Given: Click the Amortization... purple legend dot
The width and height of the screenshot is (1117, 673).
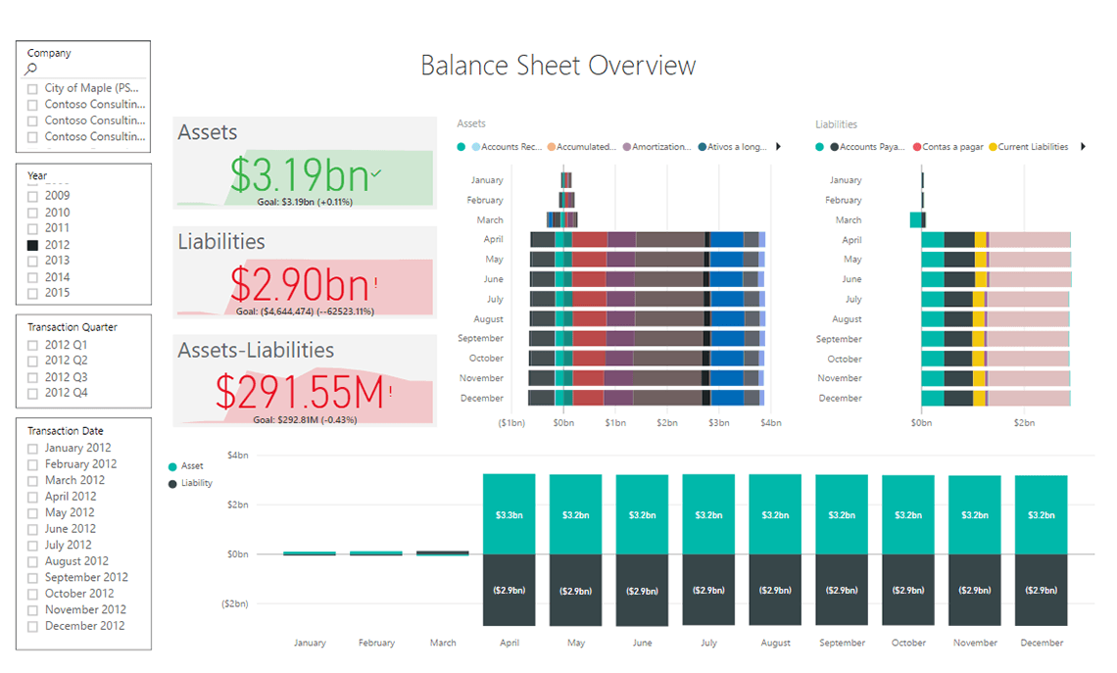Looking at the screenshot, I should [627, 147].
